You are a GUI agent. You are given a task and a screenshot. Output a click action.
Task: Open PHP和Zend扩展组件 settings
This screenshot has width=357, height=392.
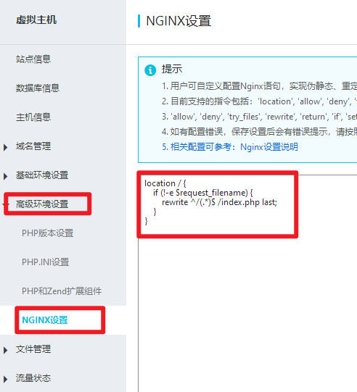(x=62, y=291)
